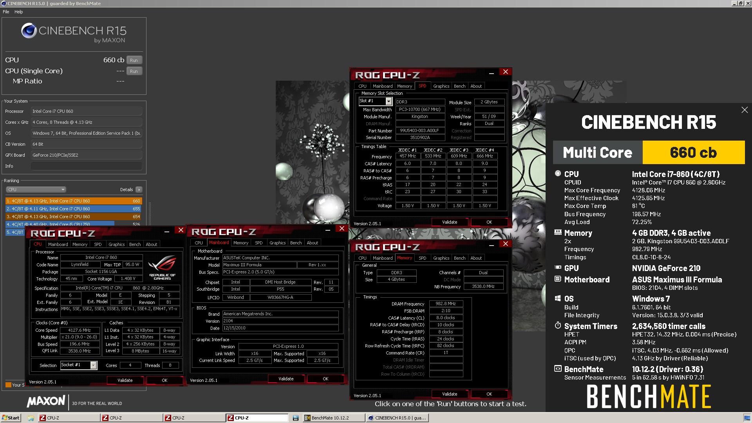The image size is (752, 423).
Task: Select brown ranking bar scoring 654
Action: pos(74,217)
